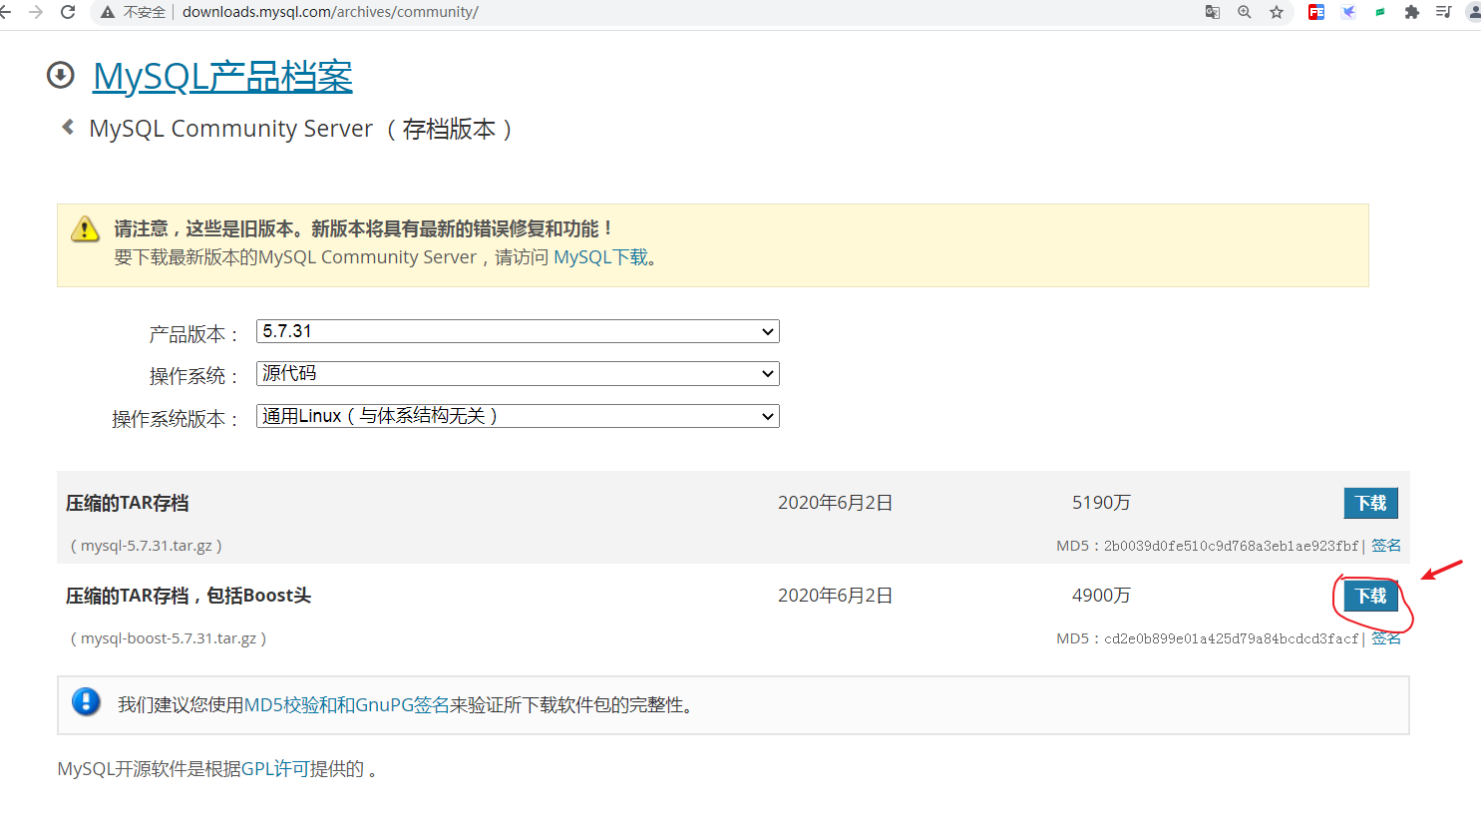Click the 2020年6月2日 date in the Boost row
Image resolution: width=1481 pixels, height=832 pixels.
click(x=835, y=596)
